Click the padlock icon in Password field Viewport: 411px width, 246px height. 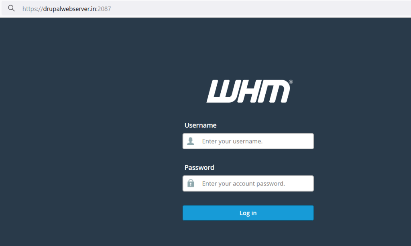click(191, 183)
